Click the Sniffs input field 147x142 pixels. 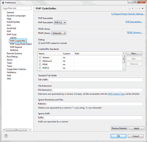93,117
